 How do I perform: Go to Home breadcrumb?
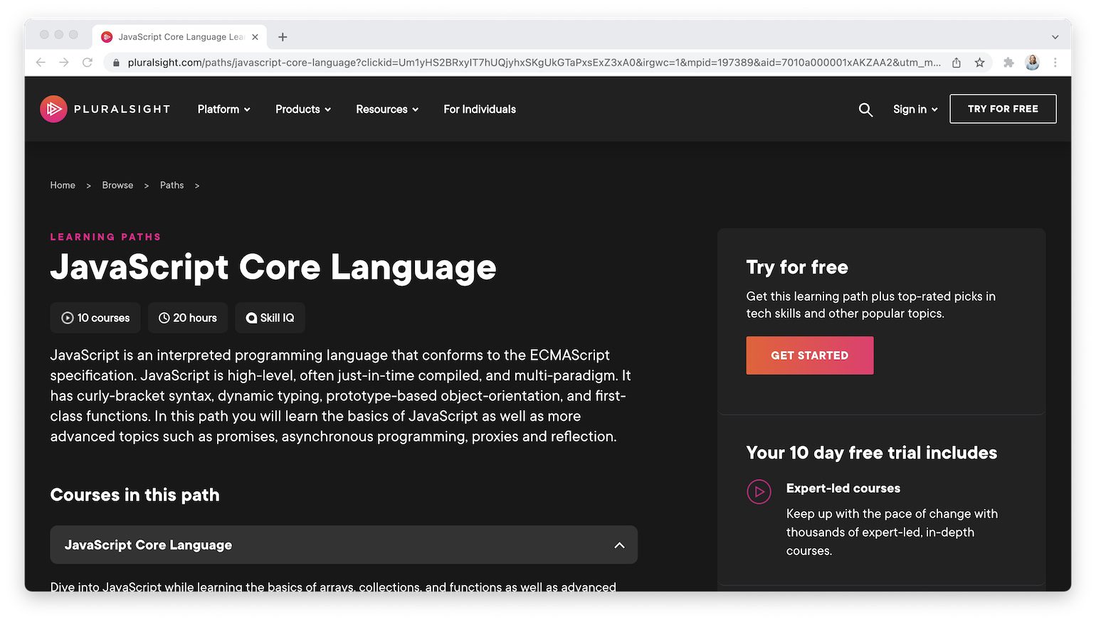click(63, 185)
